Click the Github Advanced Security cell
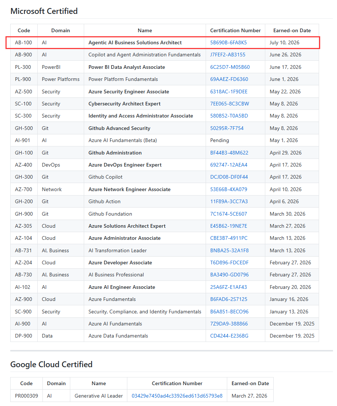The width and height of the screenshot is (337, 406). [145, 128]
